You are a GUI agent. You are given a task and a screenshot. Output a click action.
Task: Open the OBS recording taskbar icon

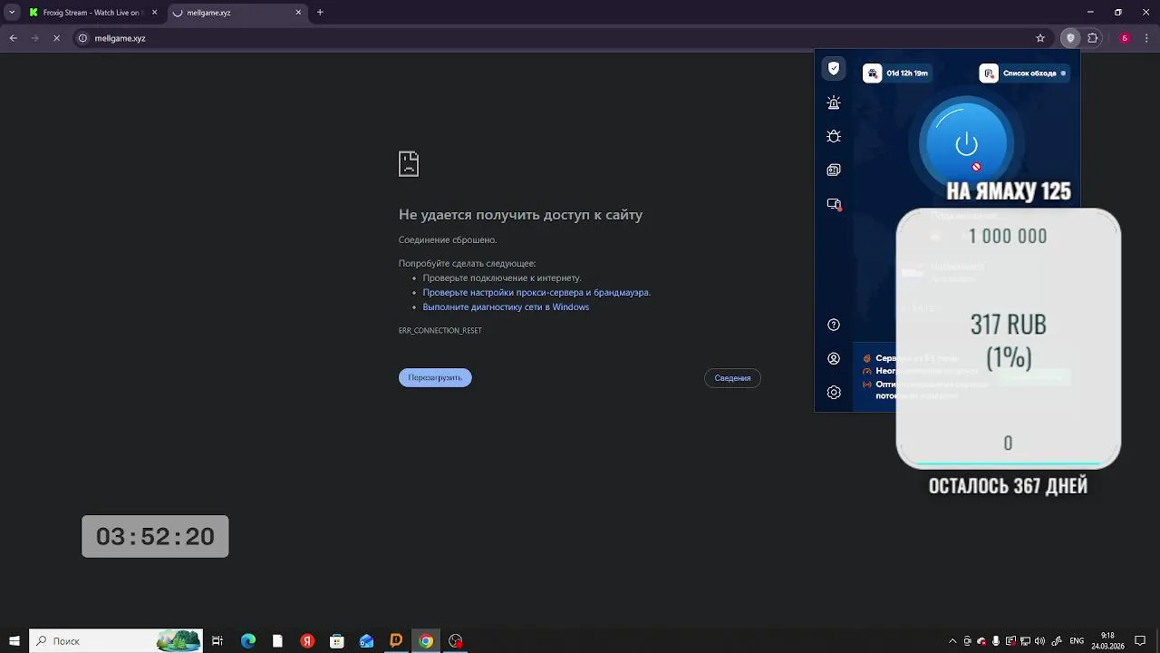click(x=456, y=641)
